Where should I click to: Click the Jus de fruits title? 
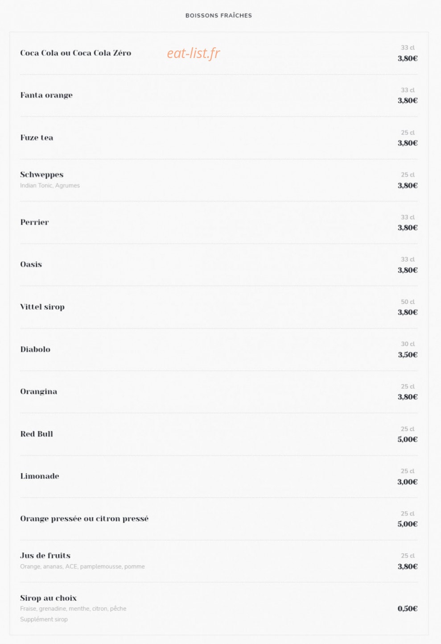tap(45, 556)
